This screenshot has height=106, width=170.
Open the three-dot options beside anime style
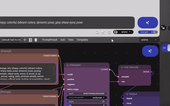(132, 32)
